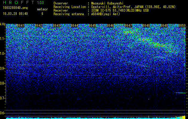This screenshot has width=188, height=119.
Task: Click the 0848 time marker
Action: pyautogui.click(x=146, y=26)
